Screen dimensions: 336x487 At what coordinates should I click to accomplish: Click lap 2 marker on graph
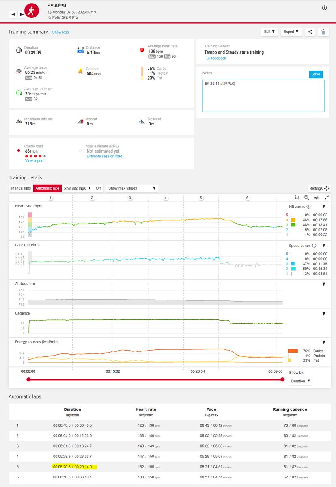tap(92, 198)
